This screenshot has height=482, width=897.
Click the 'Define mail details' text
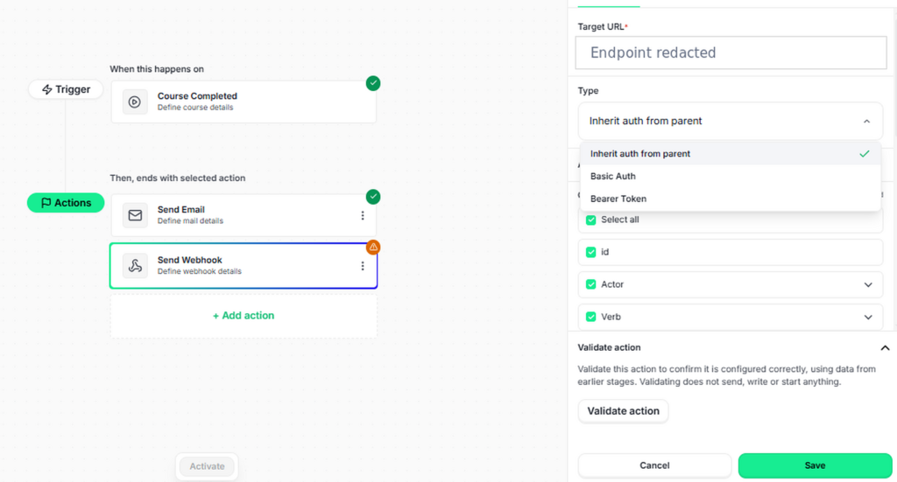[x=190, y=221]
